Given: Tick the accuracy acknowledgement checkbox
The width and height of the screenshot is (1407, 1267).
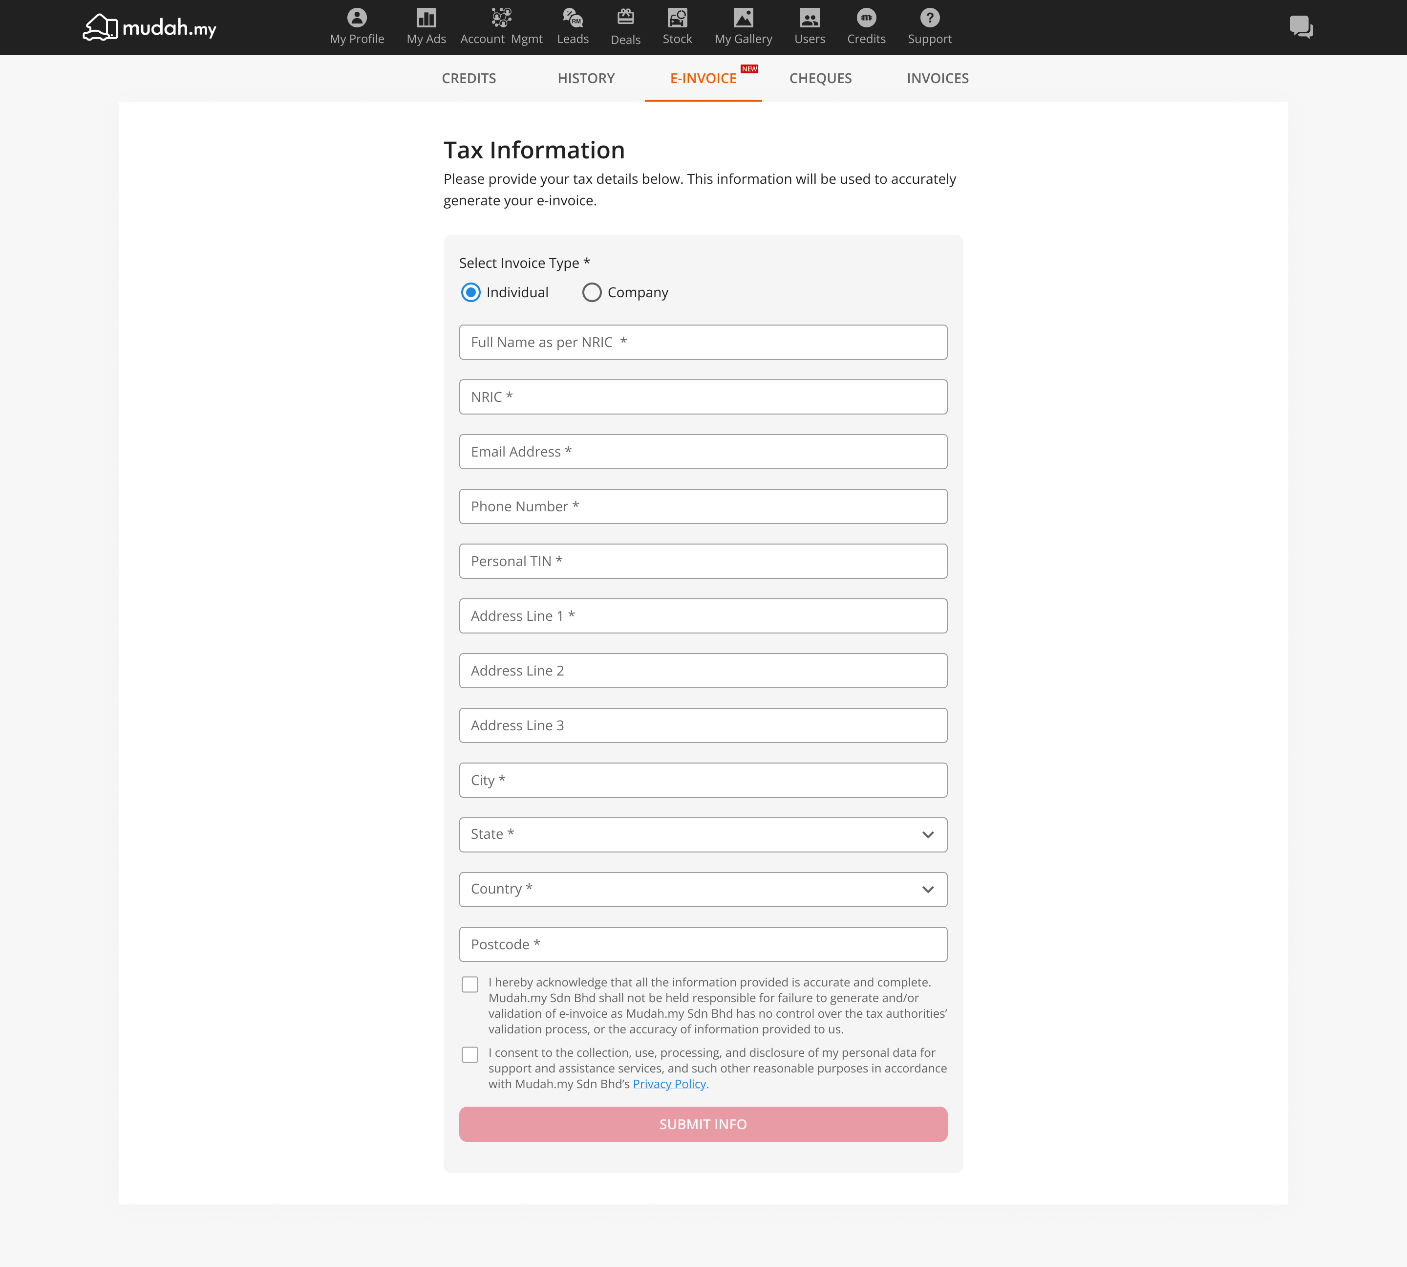Looking at the screenshot, I should pos(470,984).
